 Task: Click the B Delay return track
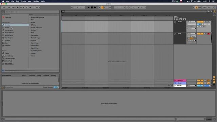coord(180,83)
